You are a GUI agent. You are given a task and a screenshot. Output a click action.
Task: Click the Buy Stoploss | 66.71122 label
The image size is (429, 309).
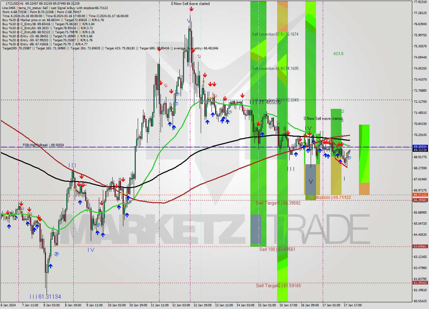coord(328,197)
